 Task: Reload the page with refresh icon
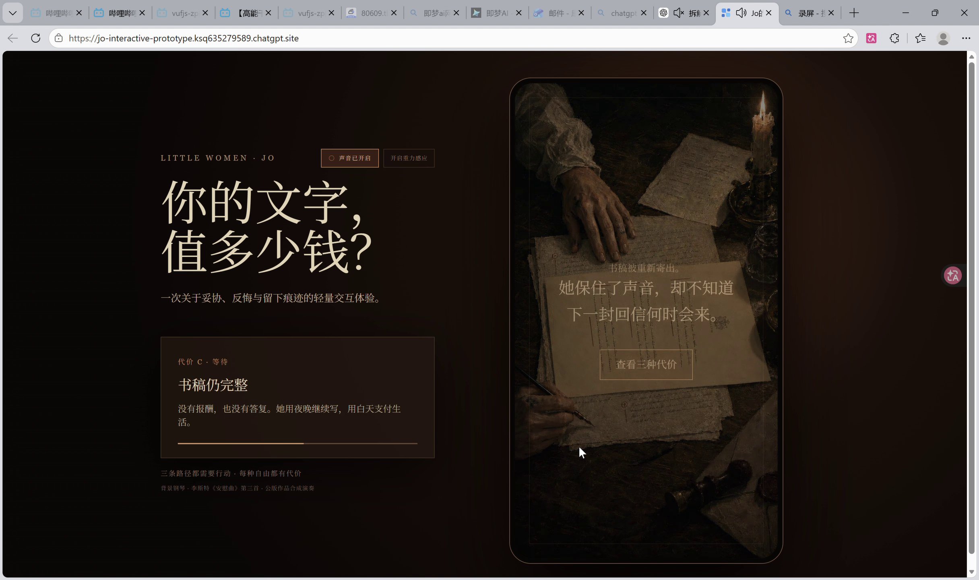tap(36, 38)
